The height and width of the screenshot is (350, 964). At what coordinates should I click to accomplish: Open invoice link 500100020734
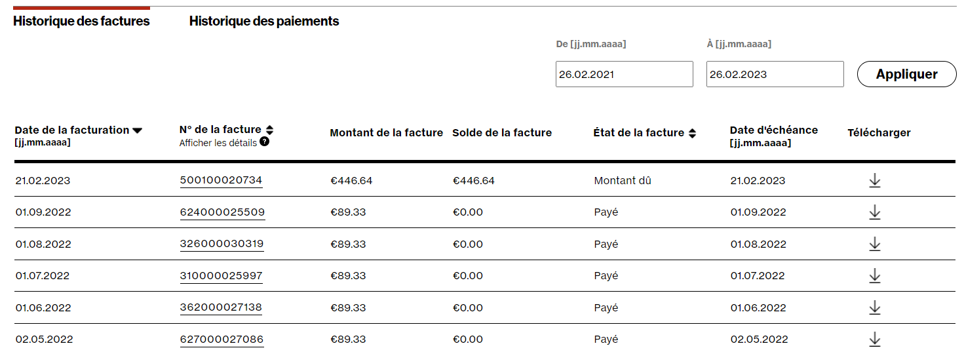(x=221, y=180)
